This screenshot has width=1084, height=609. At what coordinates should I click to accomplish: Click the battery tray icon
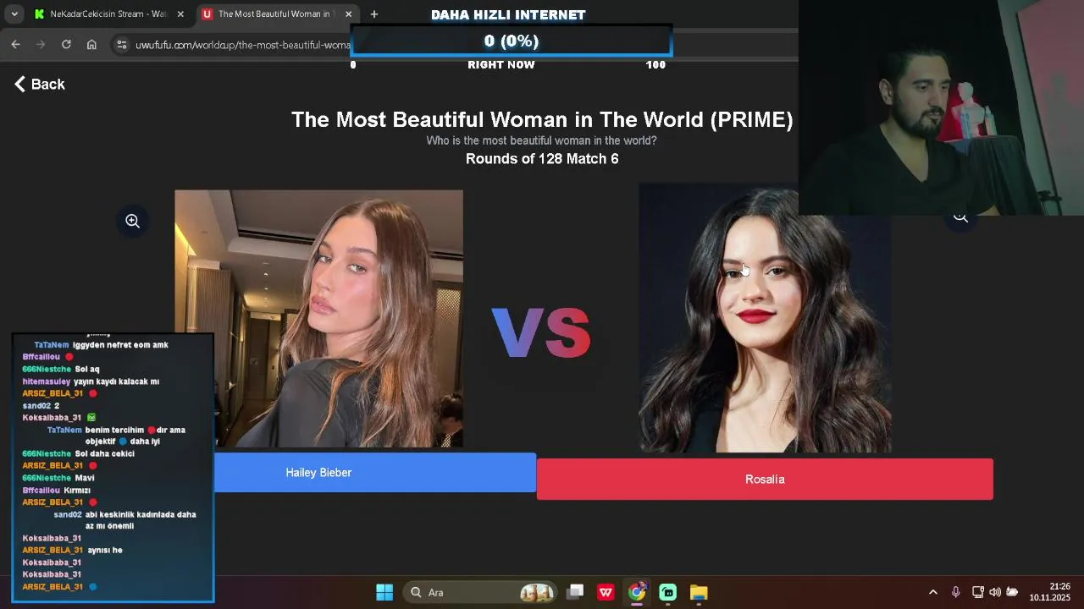(x=1012, y=592)
